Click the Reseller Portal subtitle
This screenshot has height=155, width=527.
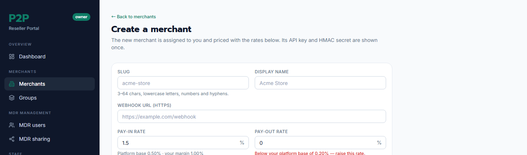coord(24,28)
